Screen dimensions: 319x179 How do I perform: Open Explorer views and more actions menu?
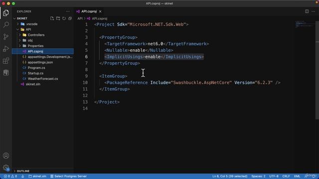(68, 11)
